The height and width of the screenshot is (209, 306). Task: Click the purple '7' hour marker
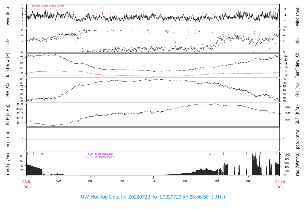pos(276,154)
